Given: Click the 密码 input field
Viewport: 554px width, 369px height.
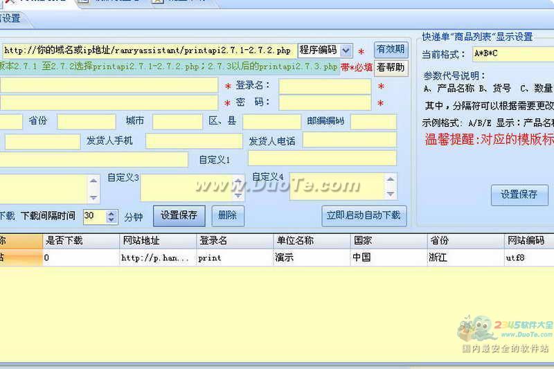Looking at the screenshot, I should pos(325,102).
